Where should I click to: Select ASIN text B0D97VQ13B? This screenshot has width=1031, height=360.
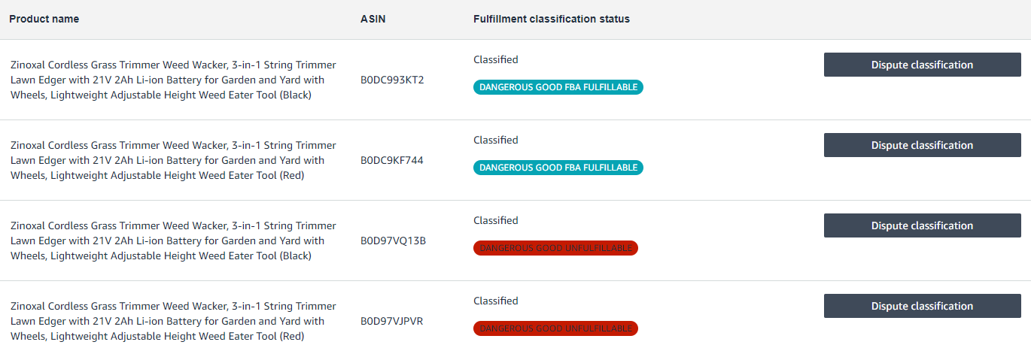point(393,241)
